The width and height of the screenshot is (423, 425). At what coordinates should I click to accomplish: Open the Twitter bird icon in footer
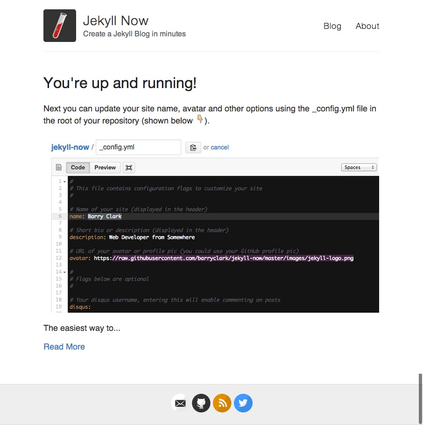click(x=243, y=403)
